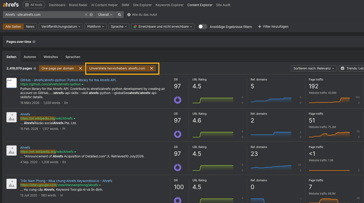Image resolution: width=364 pixels, height=203 pixels.
Task: Open the github.com/ahrefs/ahrefs-python URL
Action: coord(50,84)
